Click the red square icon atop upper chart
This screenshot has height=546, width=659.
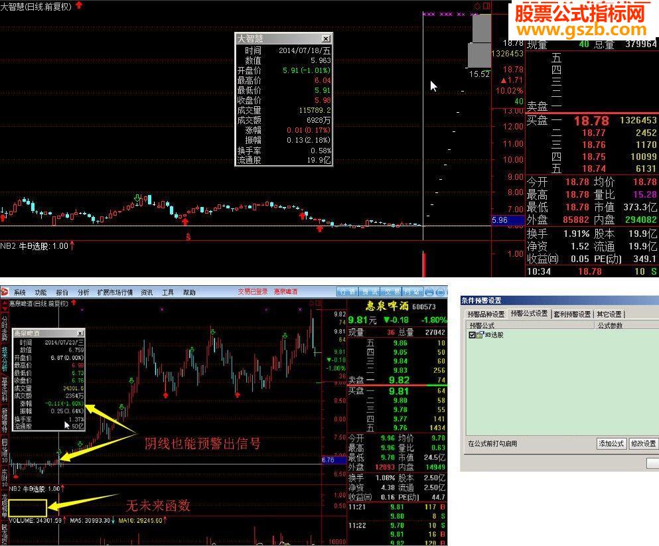tap(486, 6)
